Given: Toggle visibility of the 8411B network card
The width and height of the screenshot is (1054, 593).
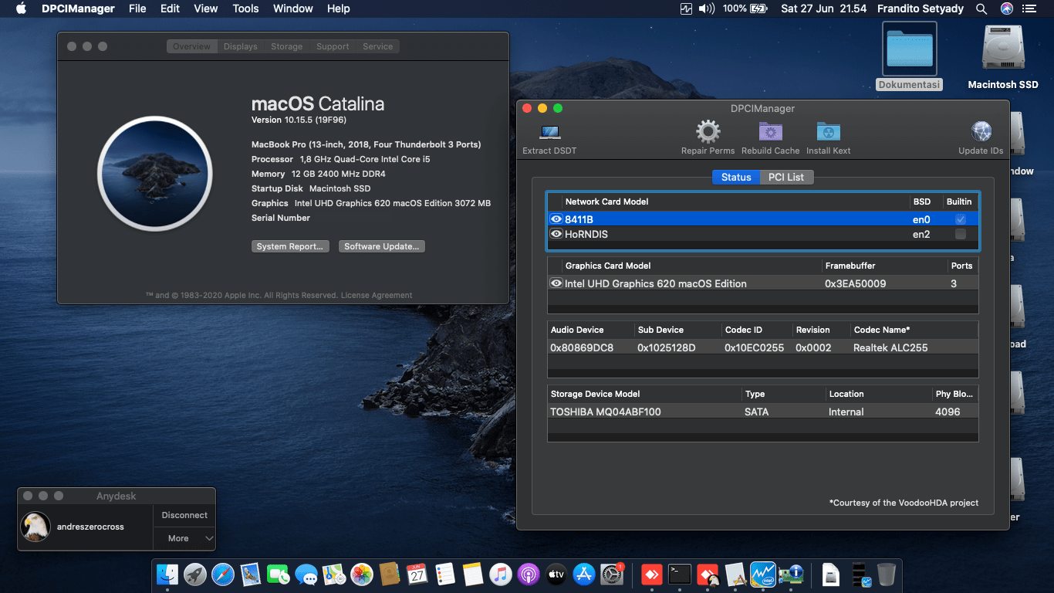Looking at the screenshot, I should point(556,219).
